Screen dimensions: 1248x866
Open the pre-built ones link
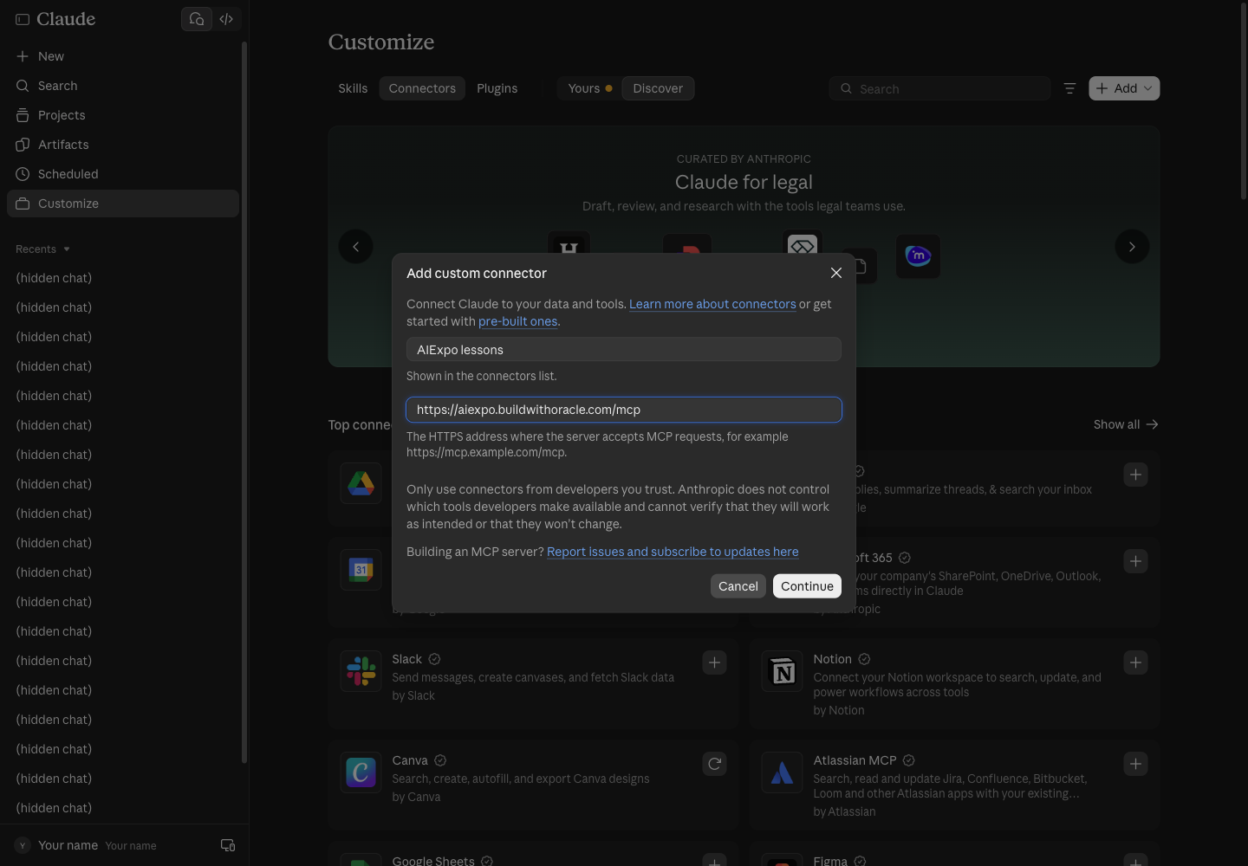(x=518, y=321)
